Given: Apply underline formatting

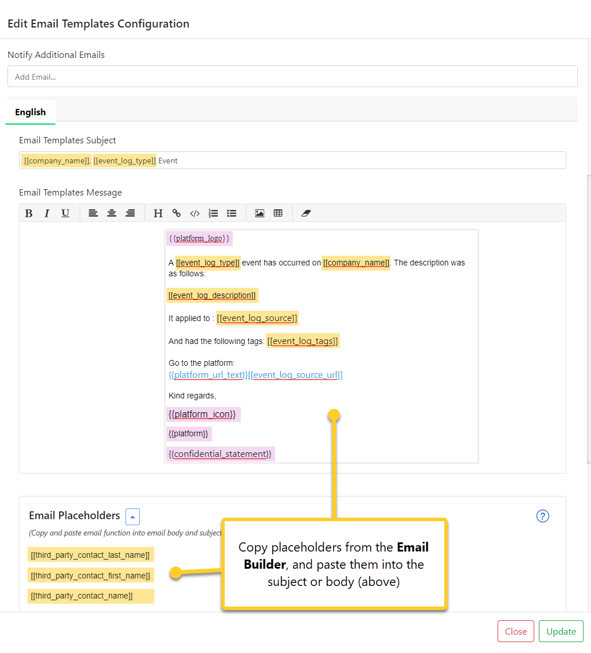Looking at the screenshot, I should (65, 213).
